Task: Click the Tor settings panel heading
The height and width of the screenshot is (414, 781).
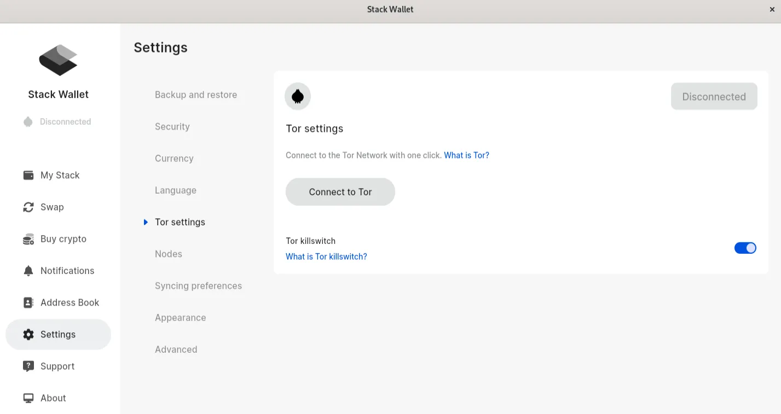Action: click(315, 129)
